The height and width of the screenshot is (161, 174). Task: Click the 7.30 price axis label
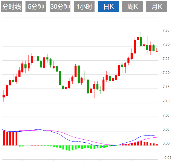(166, 44)
